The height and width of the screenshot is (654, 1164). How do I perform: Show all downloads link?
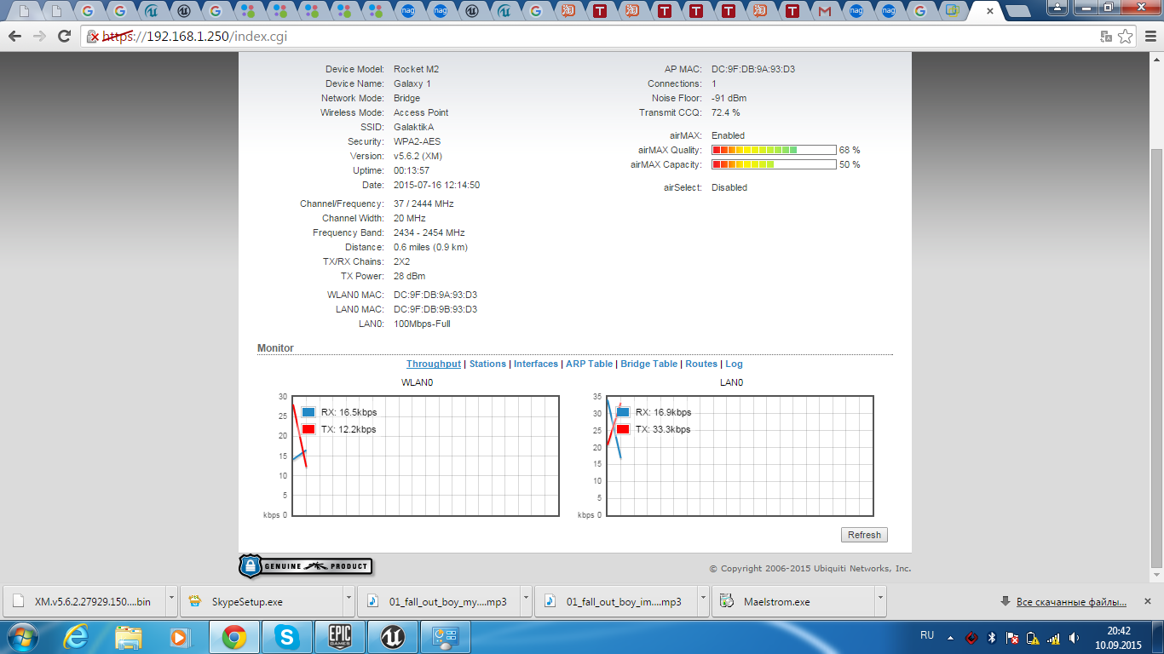[x=1071, y=602]
